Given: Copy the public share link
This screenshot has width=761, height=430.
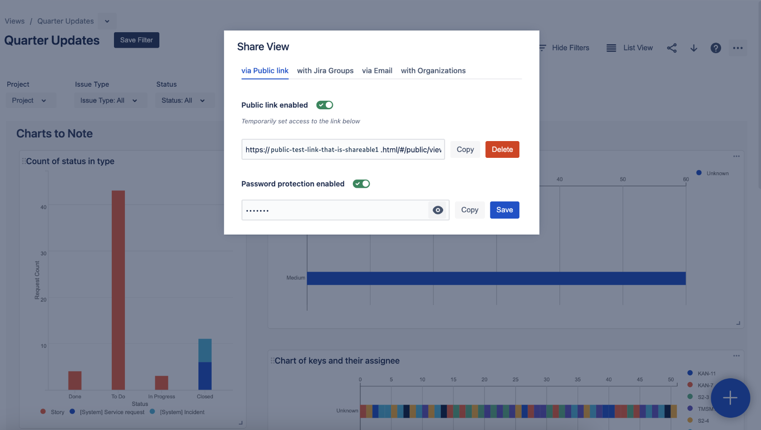Looking at the screenshot, I should pos(465,149).
